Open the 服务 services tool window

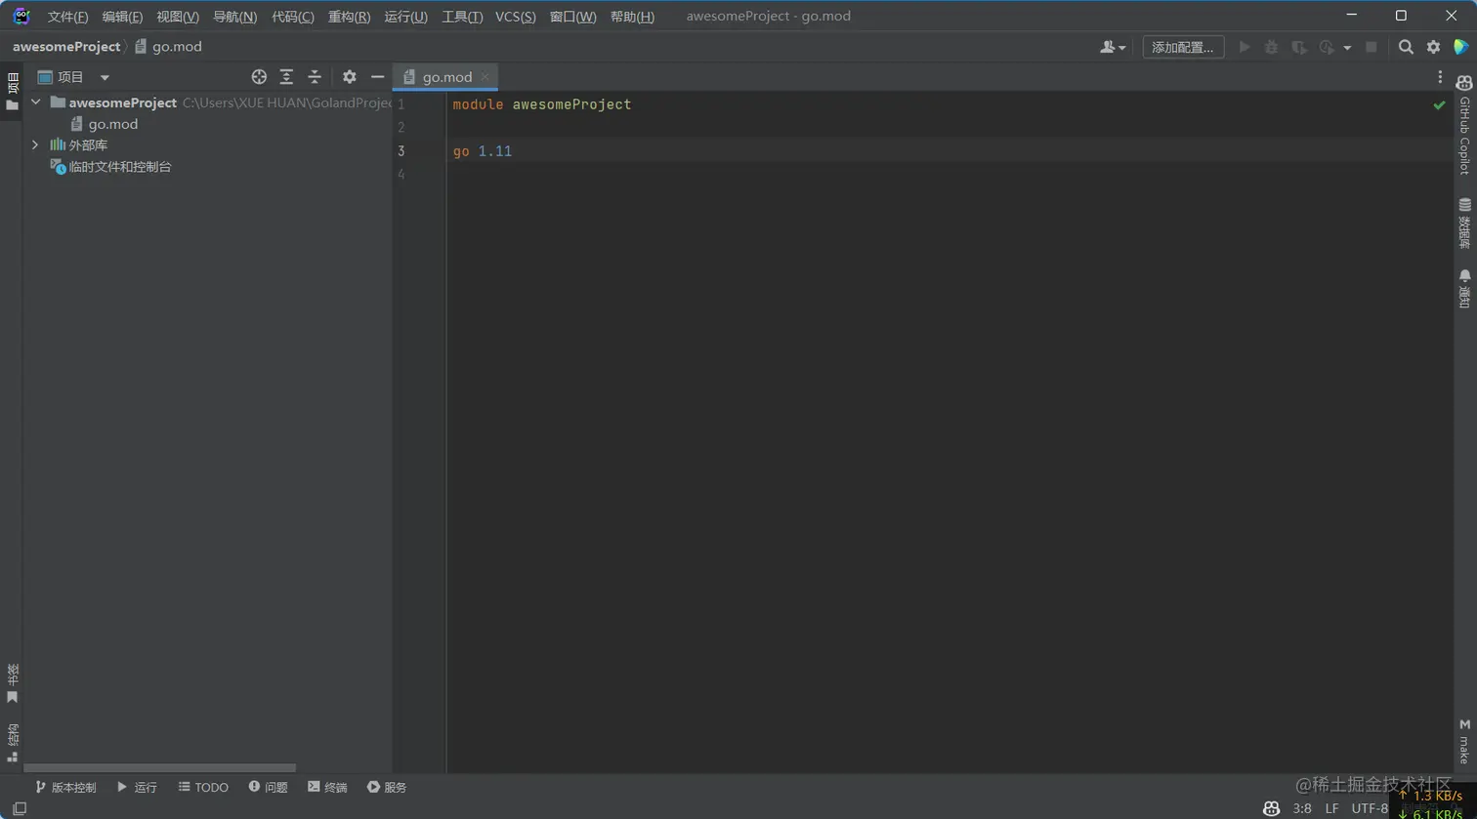point(387,788)
